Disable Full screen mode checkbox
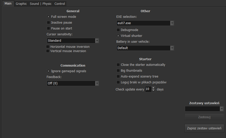This screenshot has height=138, width=226. point(48,17)
